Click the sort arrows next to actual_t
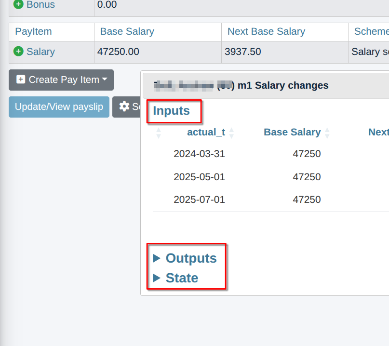The image size is (389, 346). coord(231,133)
